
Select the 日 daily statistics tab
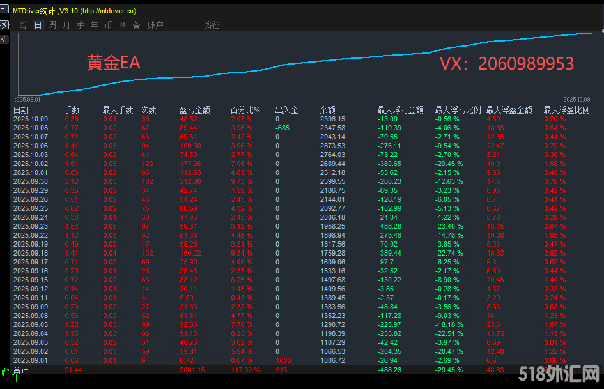pyautogui.click(x=38, y=25)
